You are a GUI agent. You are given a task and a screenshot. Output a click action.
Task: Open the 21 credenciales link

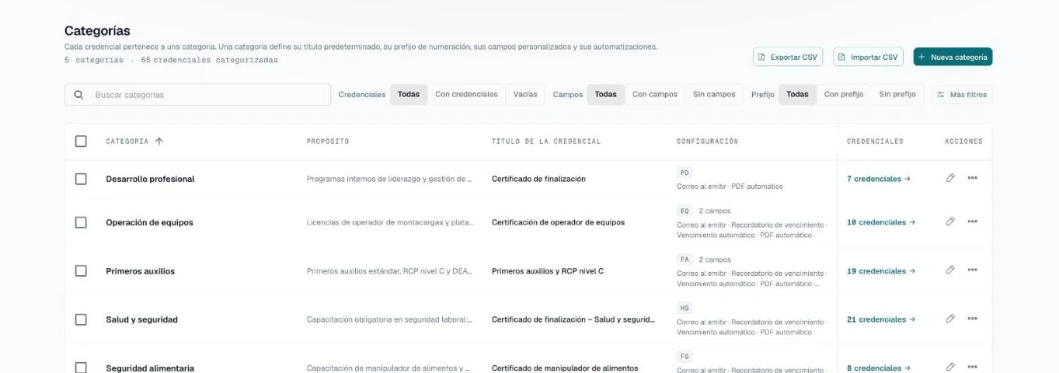(x=881, y=319)
